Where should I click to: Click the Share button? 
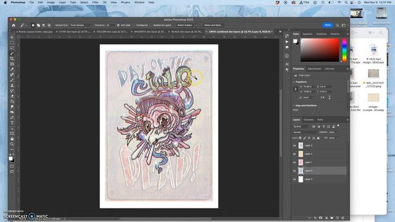328,25
